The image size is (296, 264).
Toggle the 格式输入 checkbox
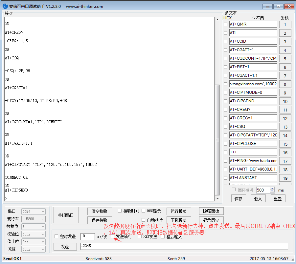click(163, 237)
